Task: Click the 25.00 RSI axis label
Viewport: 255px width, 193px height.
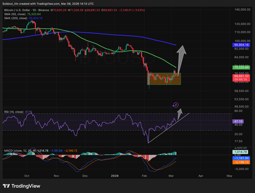Action: coord(239,134)
